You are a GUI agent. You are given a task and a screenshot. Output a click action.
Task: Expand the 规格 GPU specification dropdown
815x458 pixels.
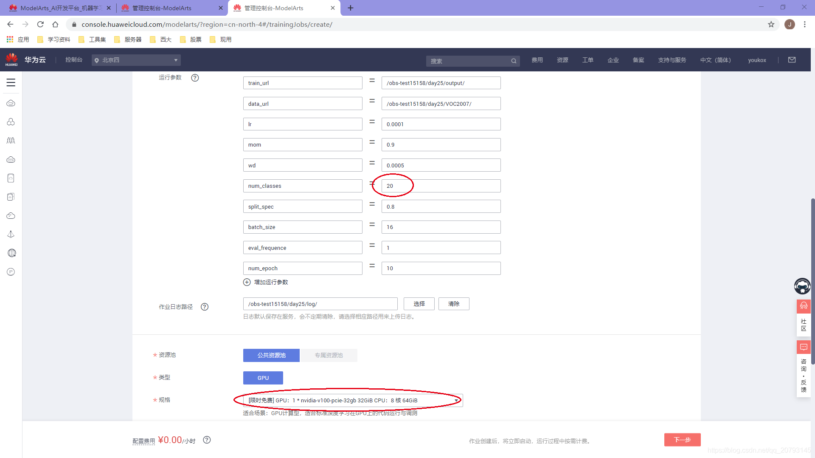(353, 400)
